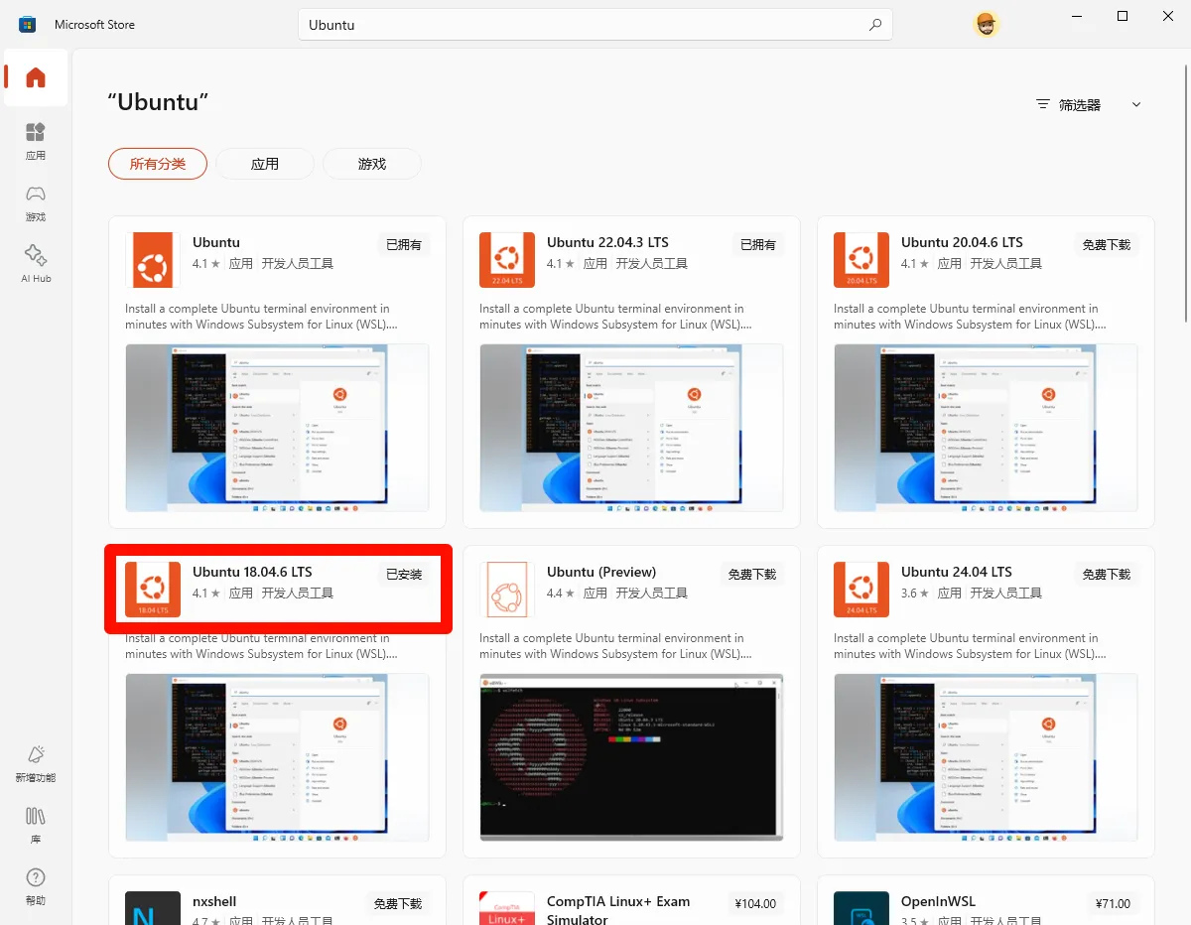Open 帮助 (Help) in sidebar
The height and width of the screenshot is (925, 1191).
[36, 886]
